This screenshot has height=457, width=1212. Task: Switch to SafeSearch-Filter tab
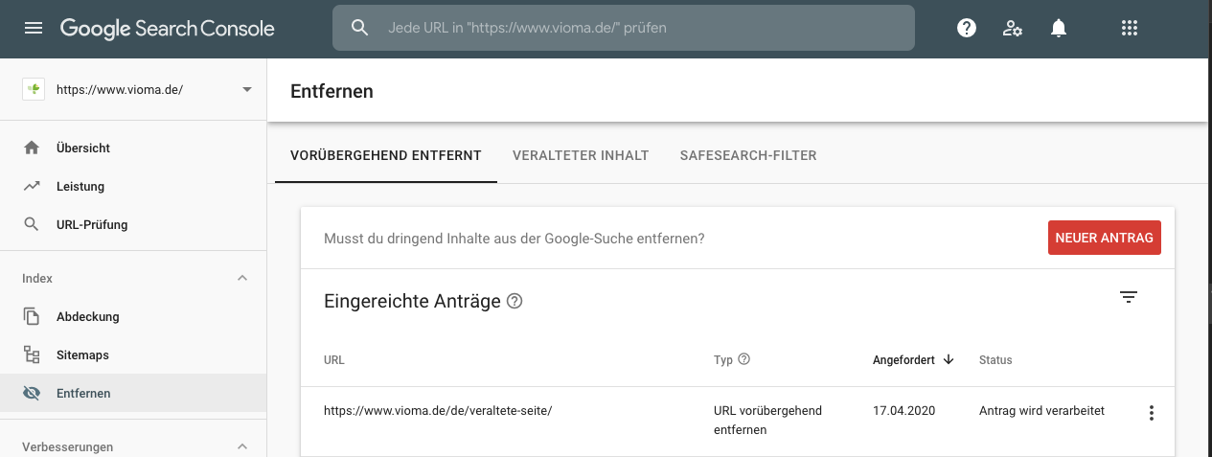748,155
